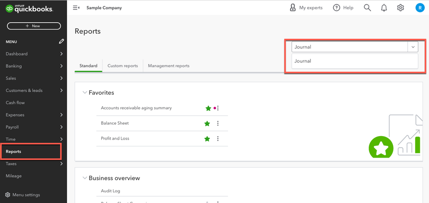Switch to the Management reports tab
The width and height of the screenshot is (429, 203).
[169, 66]
